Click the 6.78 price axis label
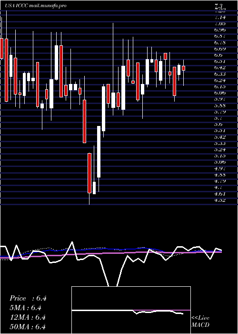 pyautogui.click(x=220, y=42)
